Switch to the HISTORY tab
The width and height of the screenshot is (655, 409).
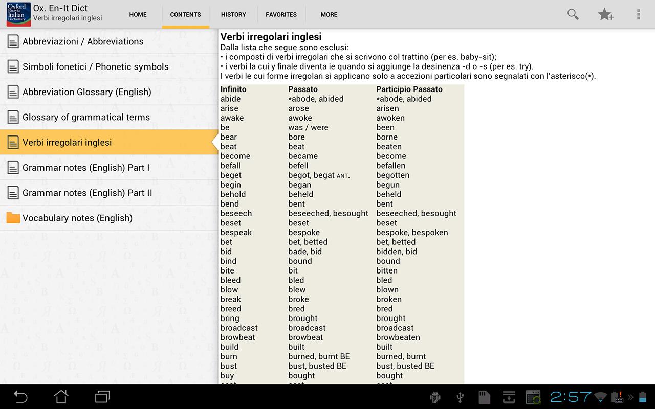pyautogui.click(x=233, y=14)
